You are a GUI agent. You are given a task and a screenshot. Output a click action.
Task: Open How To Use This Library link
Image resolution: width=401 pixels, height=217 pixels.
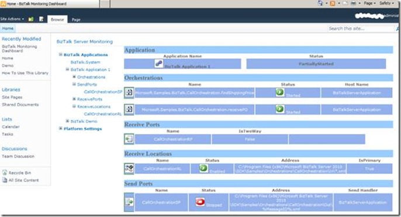(x=25, y=73)
